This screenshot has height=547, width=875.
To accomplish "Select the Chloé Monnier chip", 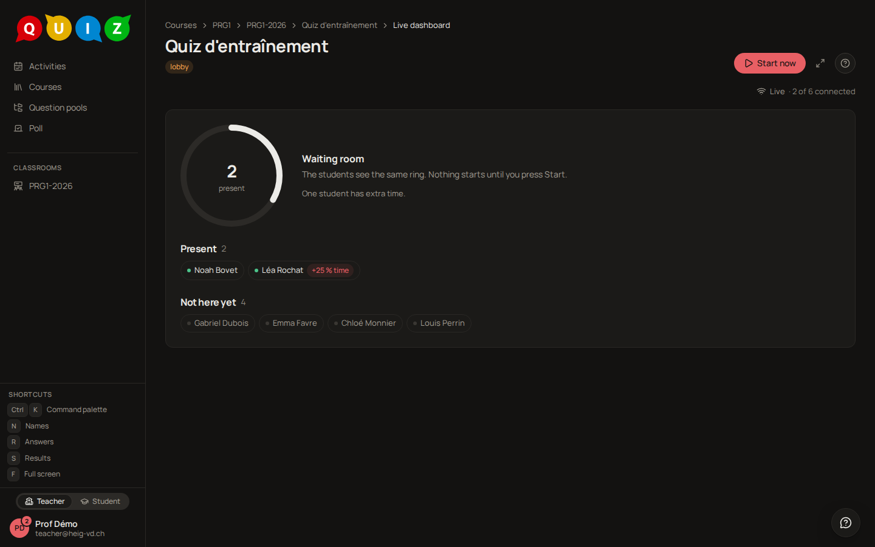I will click(x=365, y=323).
